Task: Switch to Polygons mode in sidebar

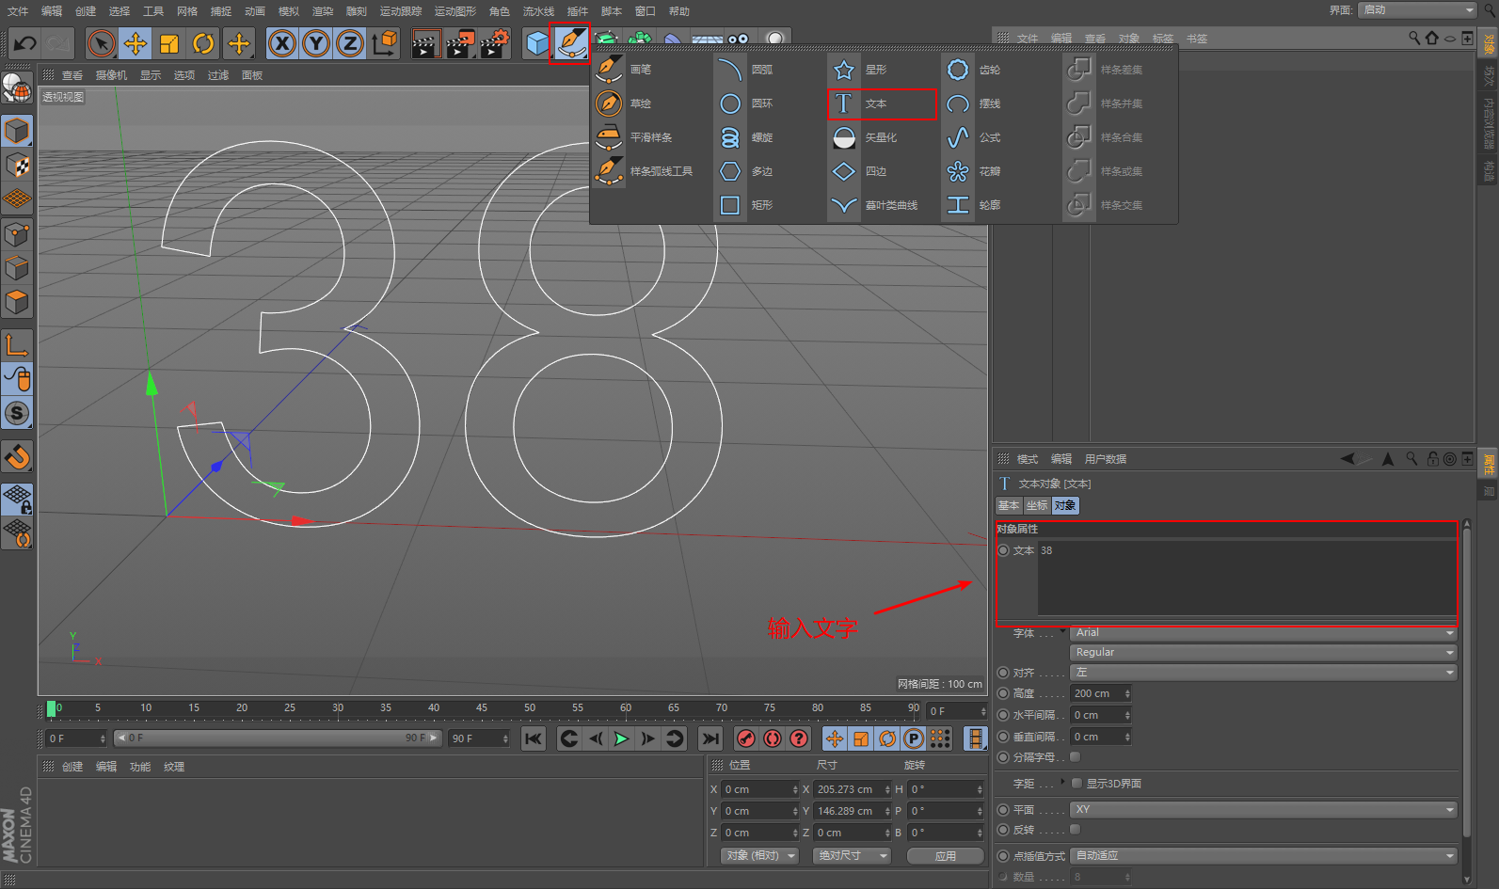Action: click(17, 303)
